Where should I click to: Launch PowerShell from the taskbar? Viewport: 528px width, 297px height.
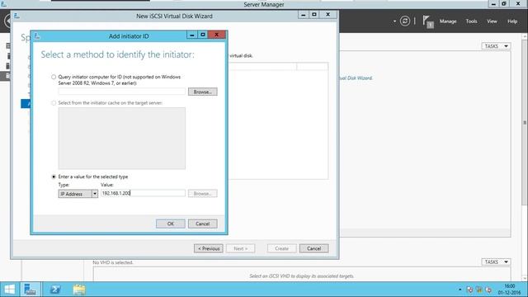coord(55,290)
